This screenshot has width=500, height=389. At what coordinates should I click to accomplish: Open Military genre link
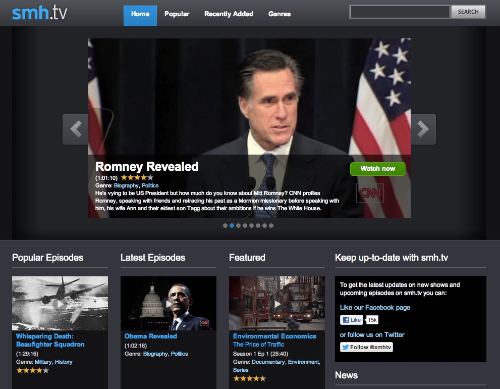[43, 362]
